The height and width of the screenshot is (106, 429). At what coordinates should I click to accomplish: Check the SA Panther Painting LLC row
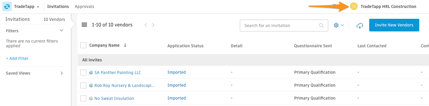[x=83, y=73]
